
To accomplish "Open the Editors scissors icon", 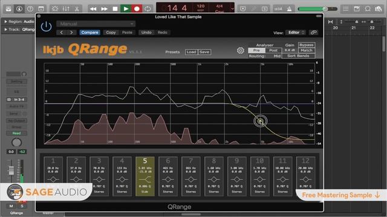I will [x=77, y=9].
